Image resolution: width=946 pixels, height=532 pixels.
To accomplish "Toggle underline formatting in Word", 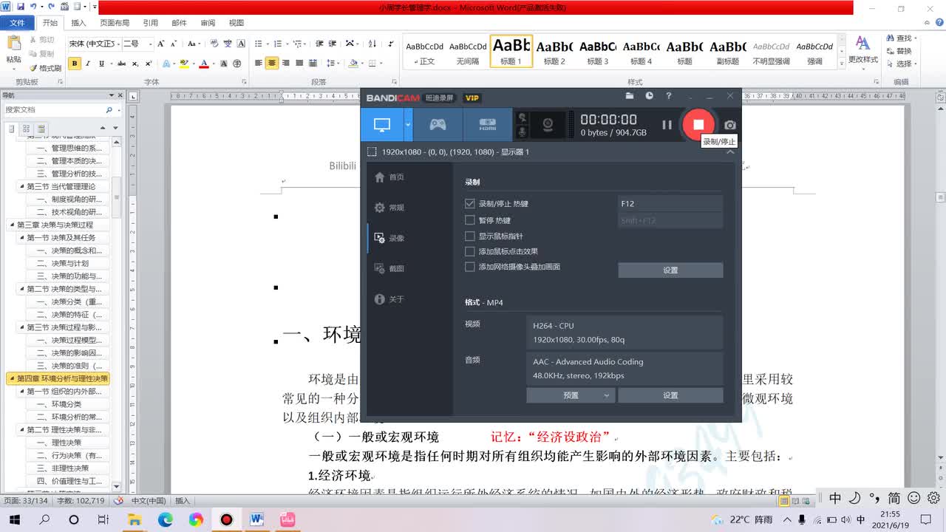I will (101, 64).
